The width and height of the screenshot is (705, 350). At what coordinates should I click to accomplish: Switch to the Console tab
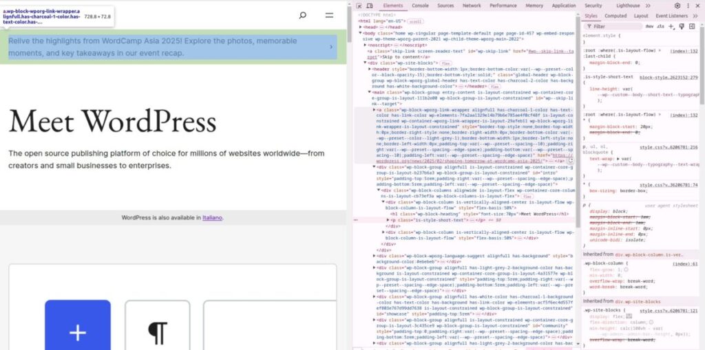pyautogui.click(x=420, y=6)
